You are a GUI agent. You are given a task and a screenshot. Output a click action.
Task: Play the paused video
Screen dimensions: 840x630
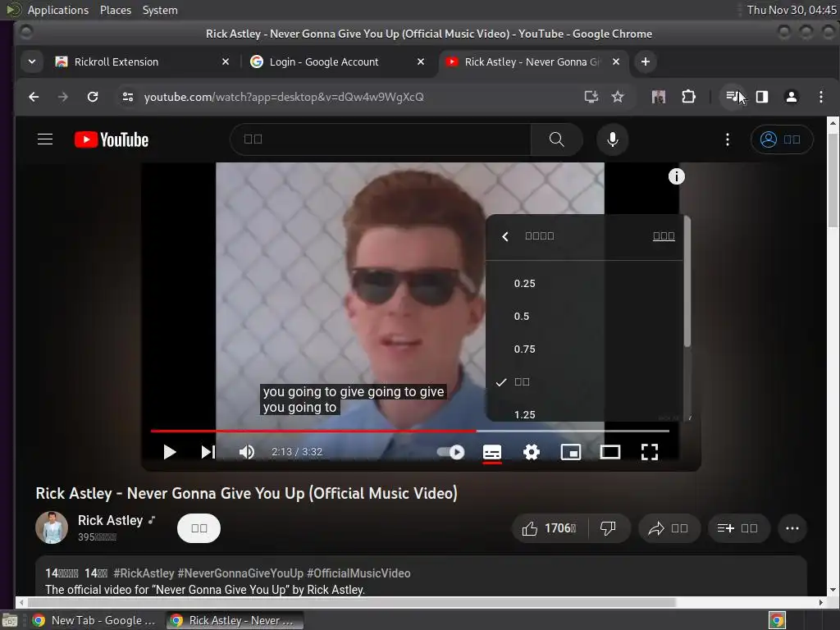click(x=169, y=452)
